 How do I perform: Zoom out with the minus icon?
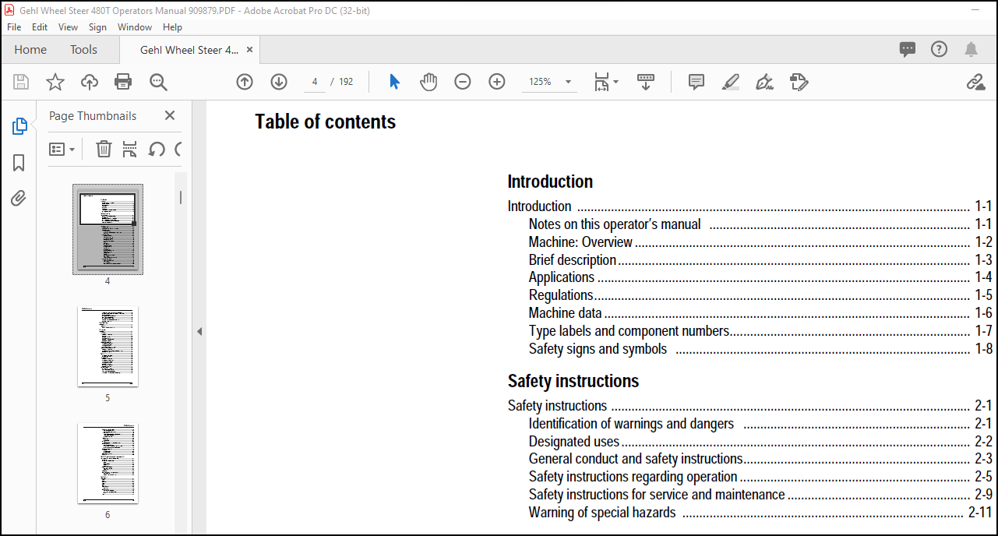point(463,82)
